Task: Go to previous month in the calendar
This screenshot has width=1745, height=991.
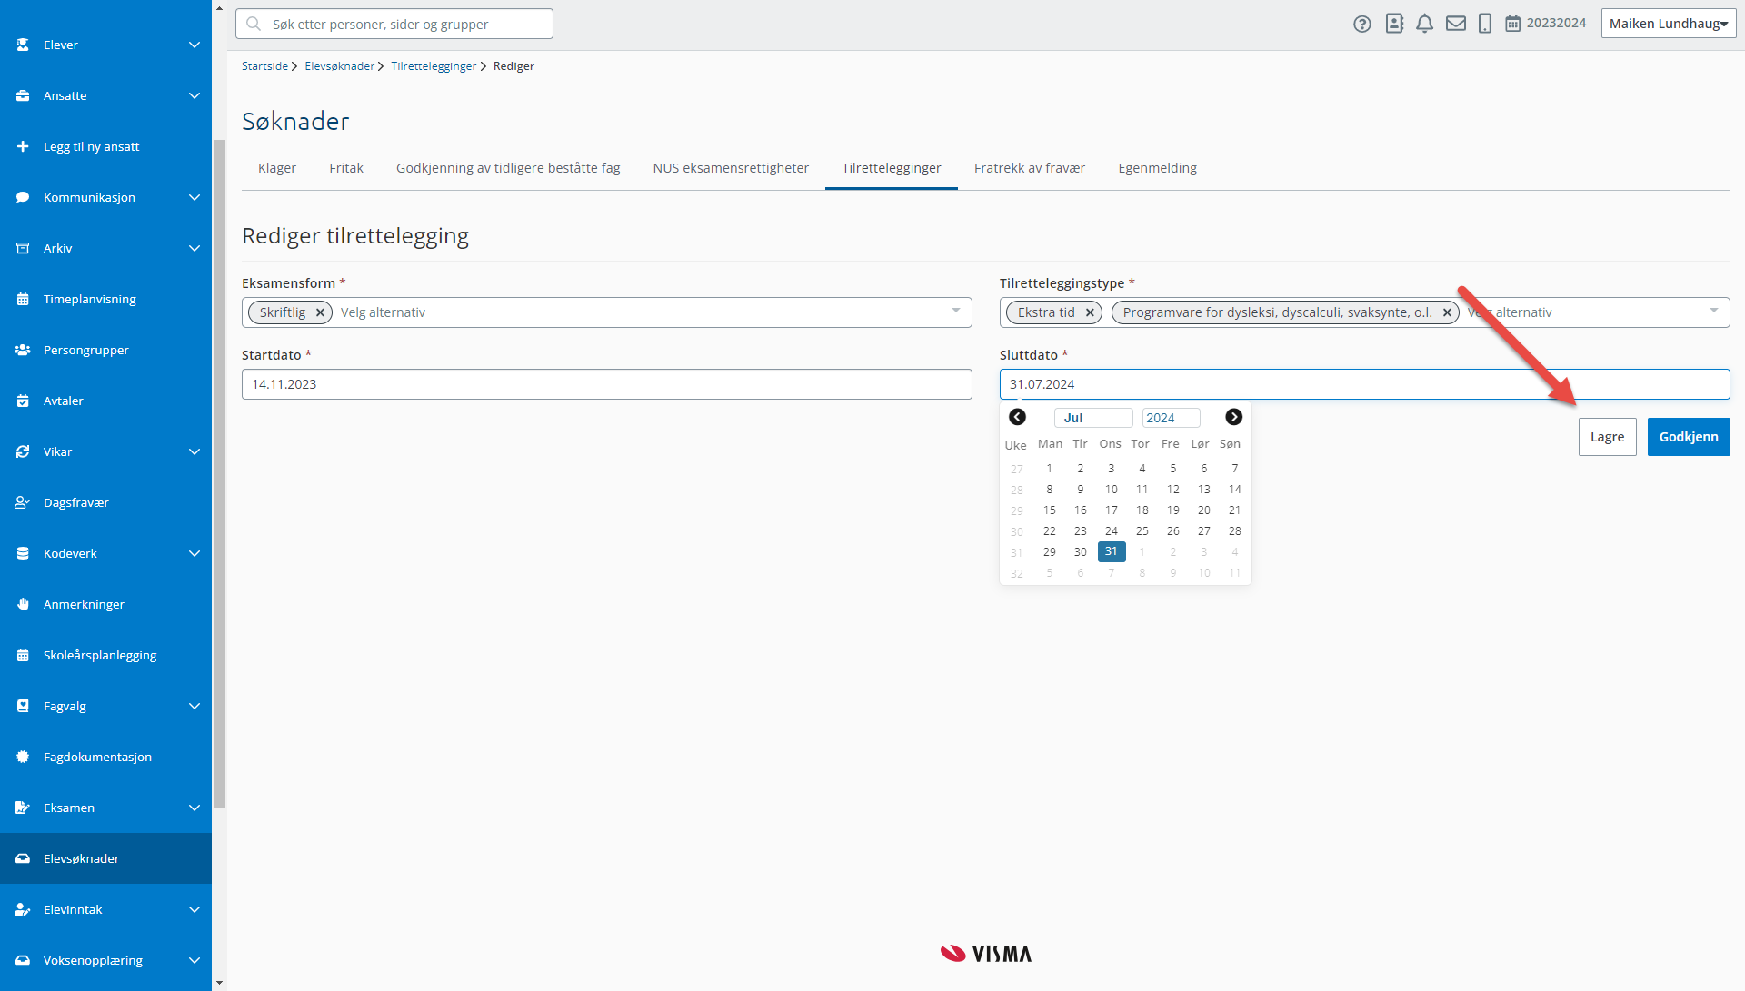Action: (x=1017, y=417)
